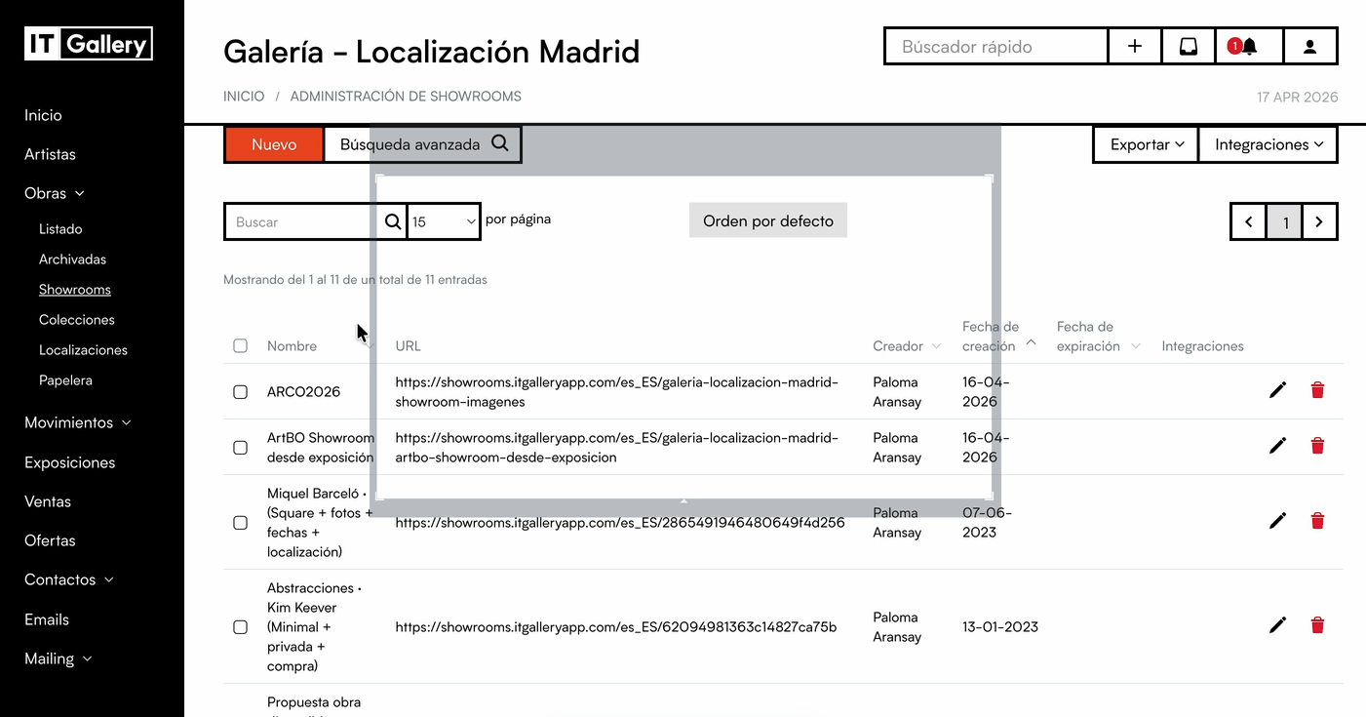Collapse the Obras sidebar section
The image size is (1366, 717).
(x=55, y=193)
